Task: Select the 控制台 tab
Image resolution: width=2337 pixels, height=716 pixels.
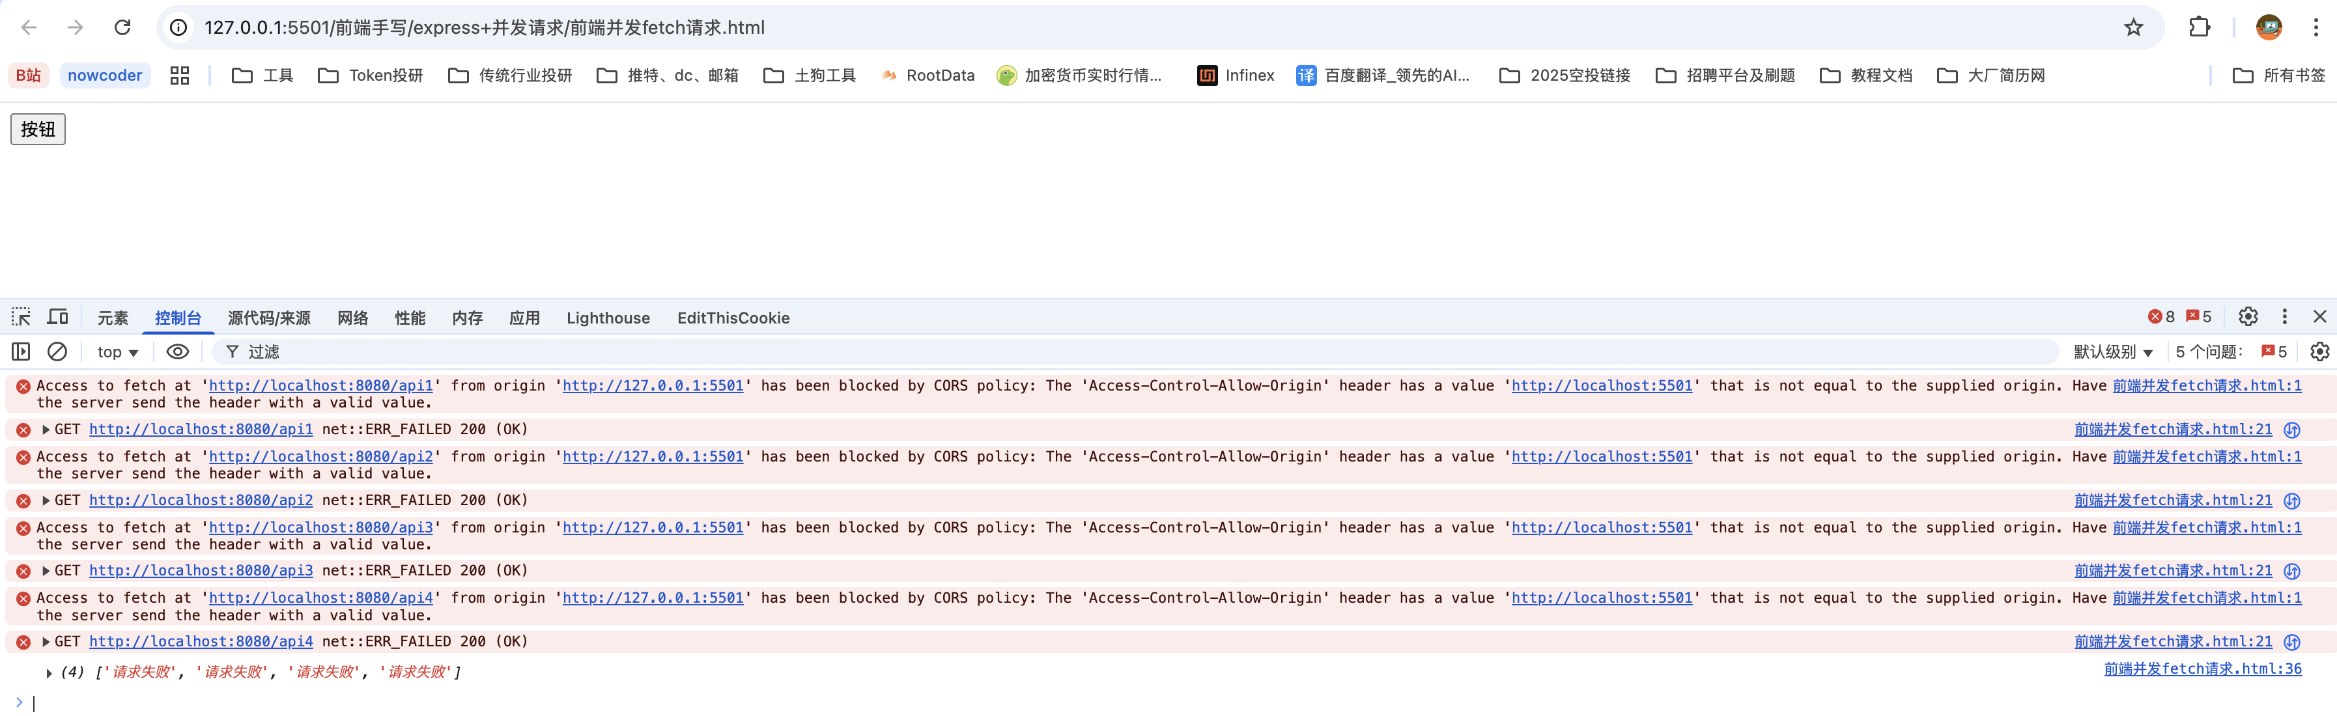Action: point(178,317)
